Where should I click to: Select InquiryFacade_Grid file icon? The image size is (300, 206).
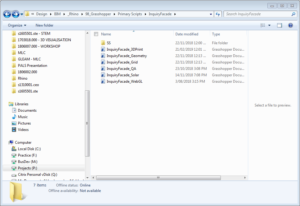coord(103,62)
